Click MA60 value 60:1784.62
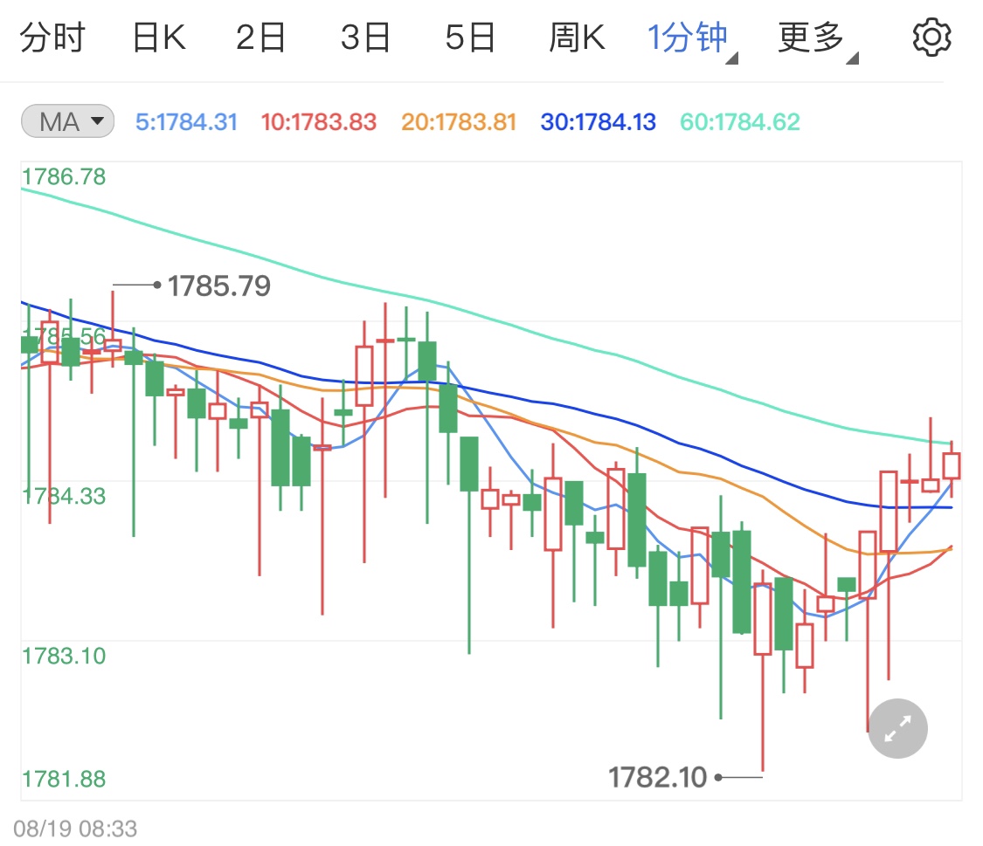The width and height of the screenshot is (983, 846). coord(740,121)
